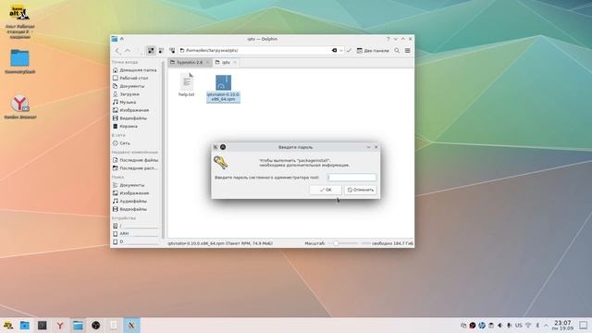Minimize the password dialog
592x333 pixels.
tap(368, 147)
